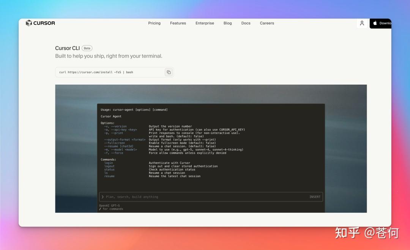This screenshot has width=410, height=250.
Task: Click the '--resume [chatId]' option
Action: 119,146
